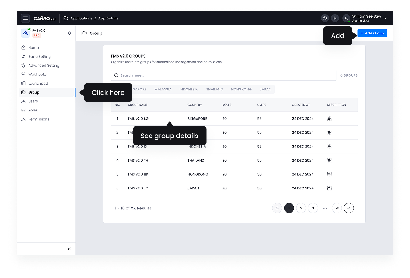Screen dimensions: 410x278
Task: Open the description icon for FMS v2.0 SG
Action: 329,118
